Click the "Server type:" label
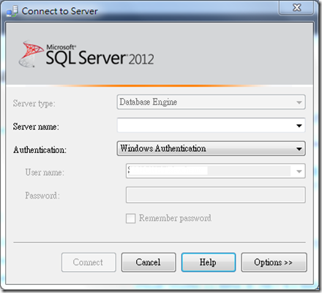 [x=34, y=103]
